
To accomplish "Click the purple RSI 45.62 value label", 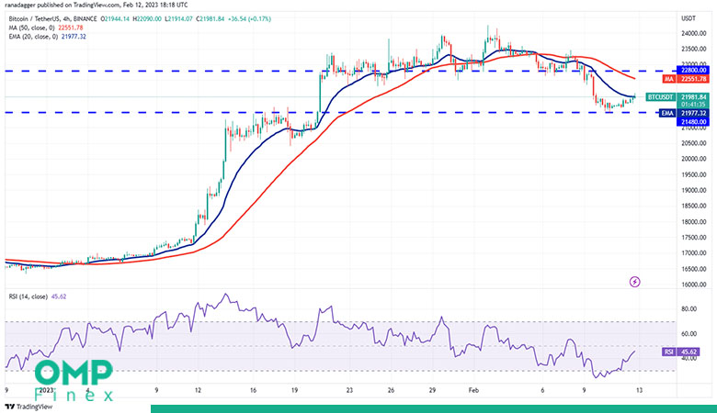I will pyautogui.click(x=681, y=352).
